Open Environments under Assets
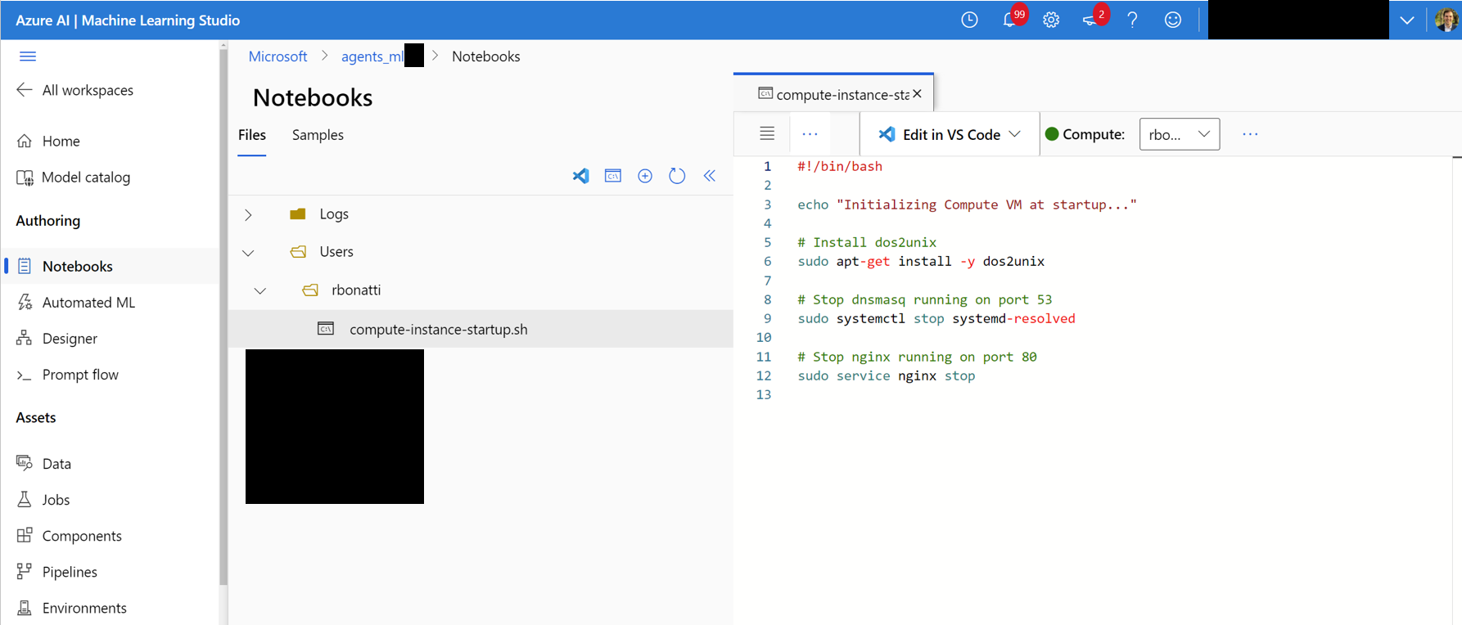Viewport: 1462px width, 625px height. tap(72, 607)
